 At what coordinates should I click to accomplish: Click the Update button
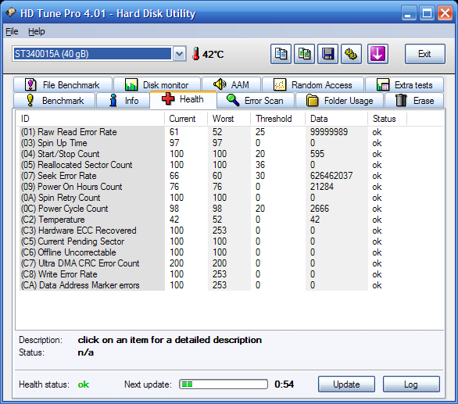pos(346,384)
